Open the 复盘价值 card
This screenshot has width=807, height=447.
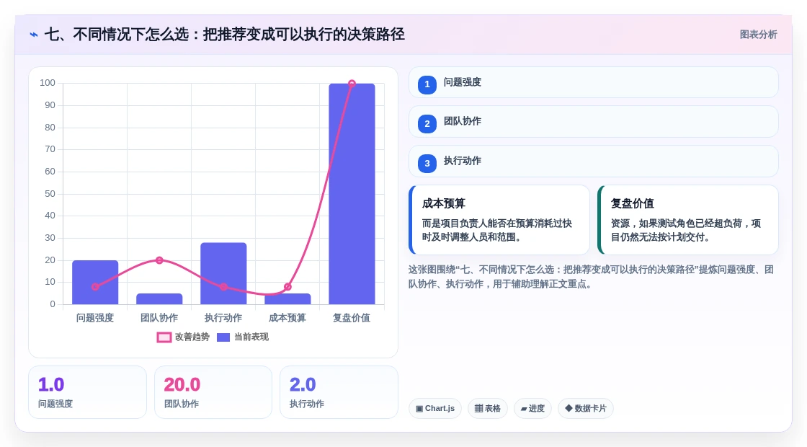point(688,220)
